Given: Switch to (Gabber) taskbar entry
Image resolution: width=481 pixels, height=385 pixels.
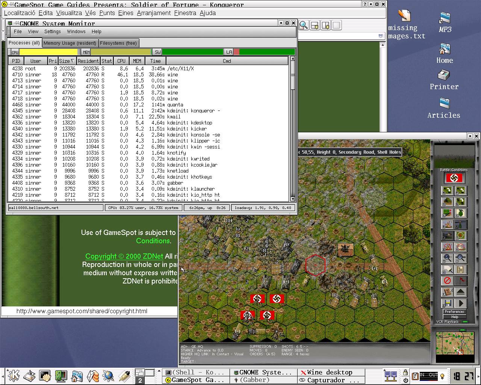Looking at the screenshot, I should point(263,380).
